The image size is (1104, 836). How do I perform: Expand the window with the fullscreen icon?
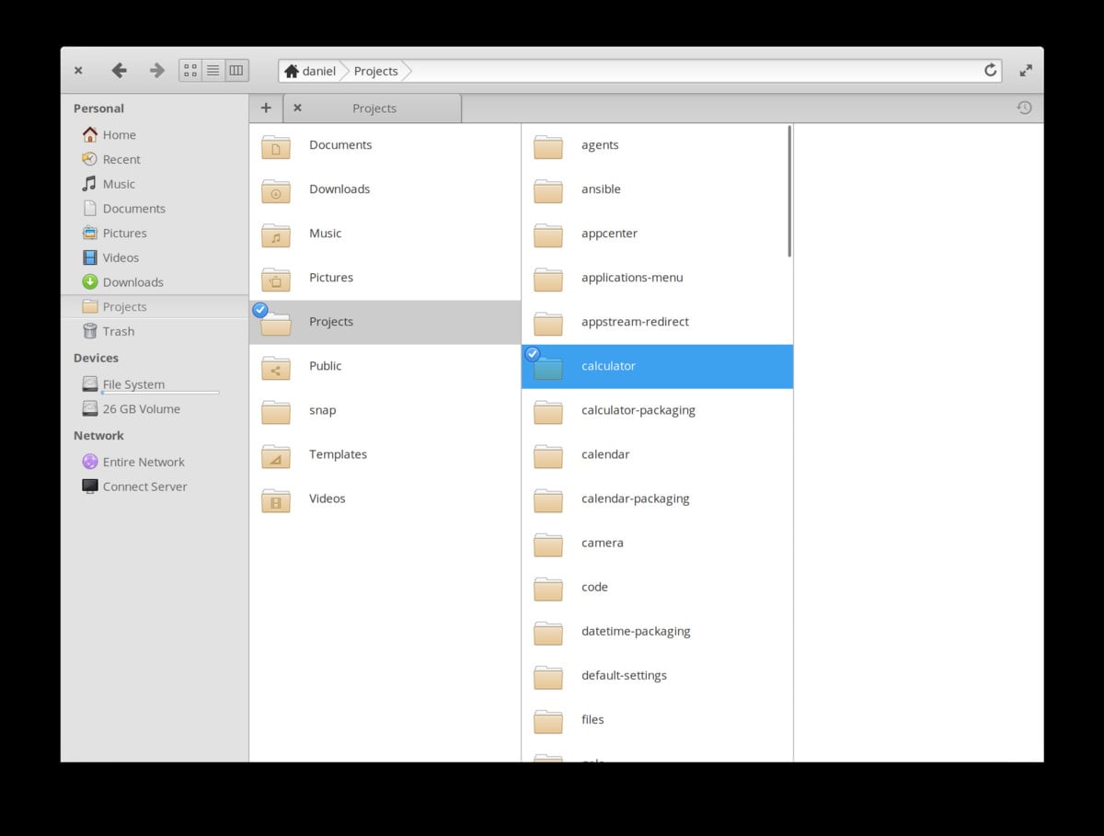click(1026, 69)
